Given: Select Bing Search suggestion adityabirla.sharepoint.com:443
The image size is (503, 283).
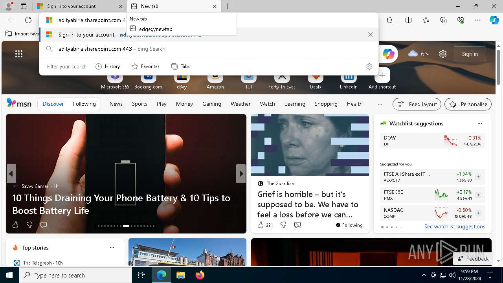Looking at the screenshot, I should pos(209,49).
